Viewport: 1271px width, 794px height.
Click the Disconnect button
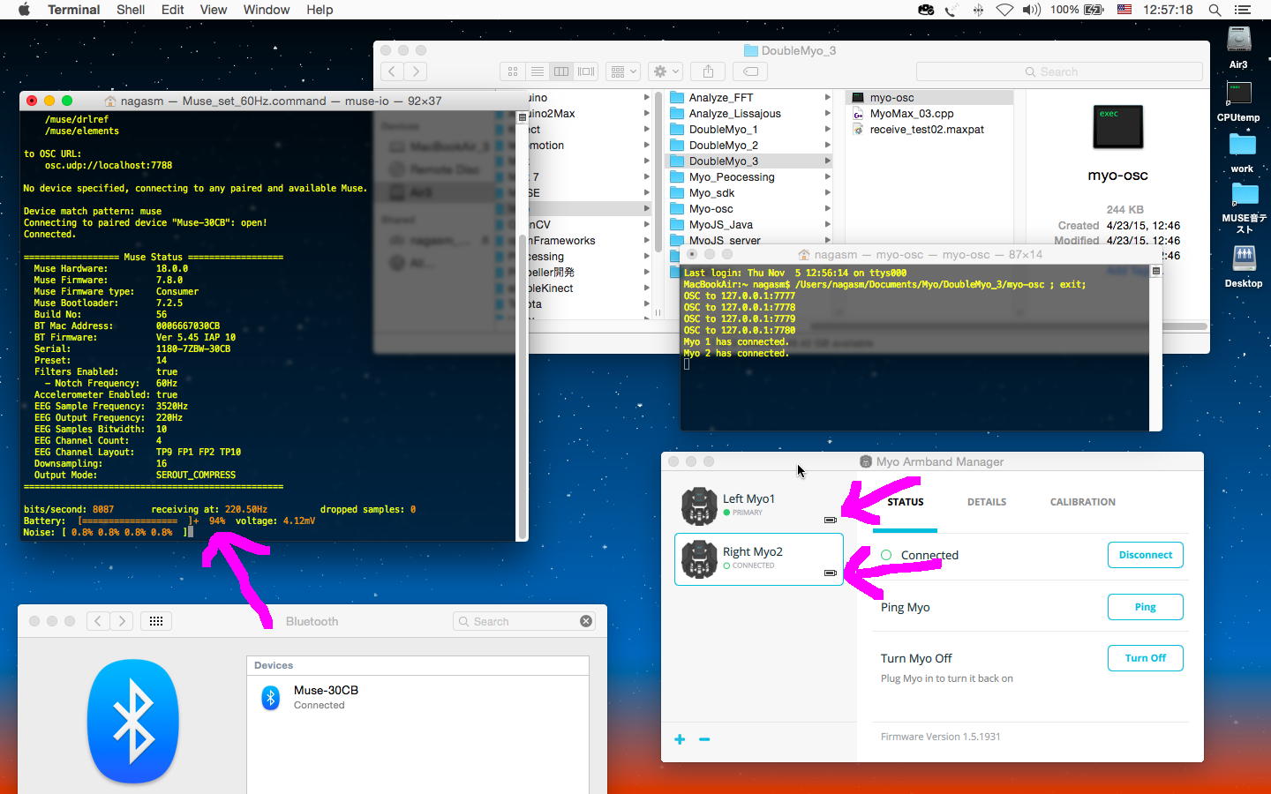[x=1146, y=555]
